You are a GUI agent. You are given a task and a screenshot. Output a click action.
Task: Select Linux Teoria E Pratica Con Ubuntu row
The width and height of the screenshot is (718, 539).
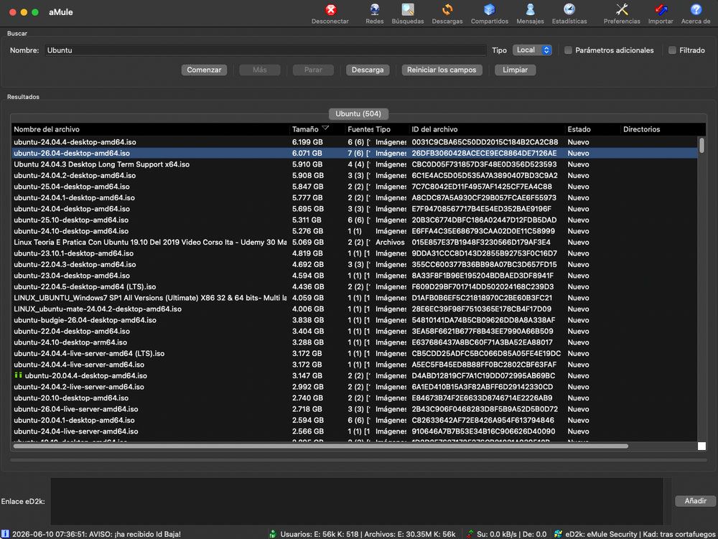pos(355,242)
